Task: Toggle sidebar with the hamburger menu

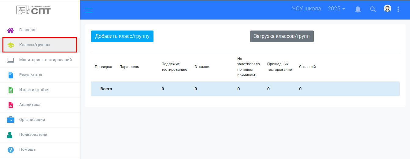Action: point(89,10)
